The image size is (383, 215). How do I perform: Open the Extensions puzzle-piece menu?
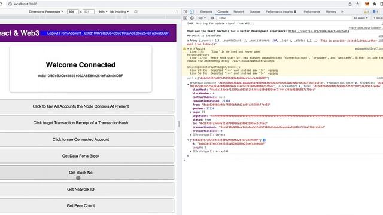click(374, 4)
